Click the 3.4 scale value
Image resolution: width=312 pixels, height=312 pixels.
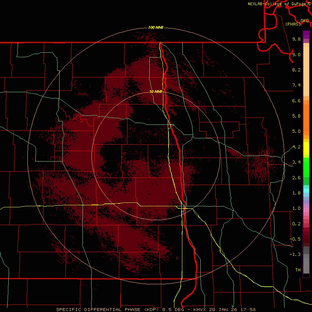(x=296, y=162)
